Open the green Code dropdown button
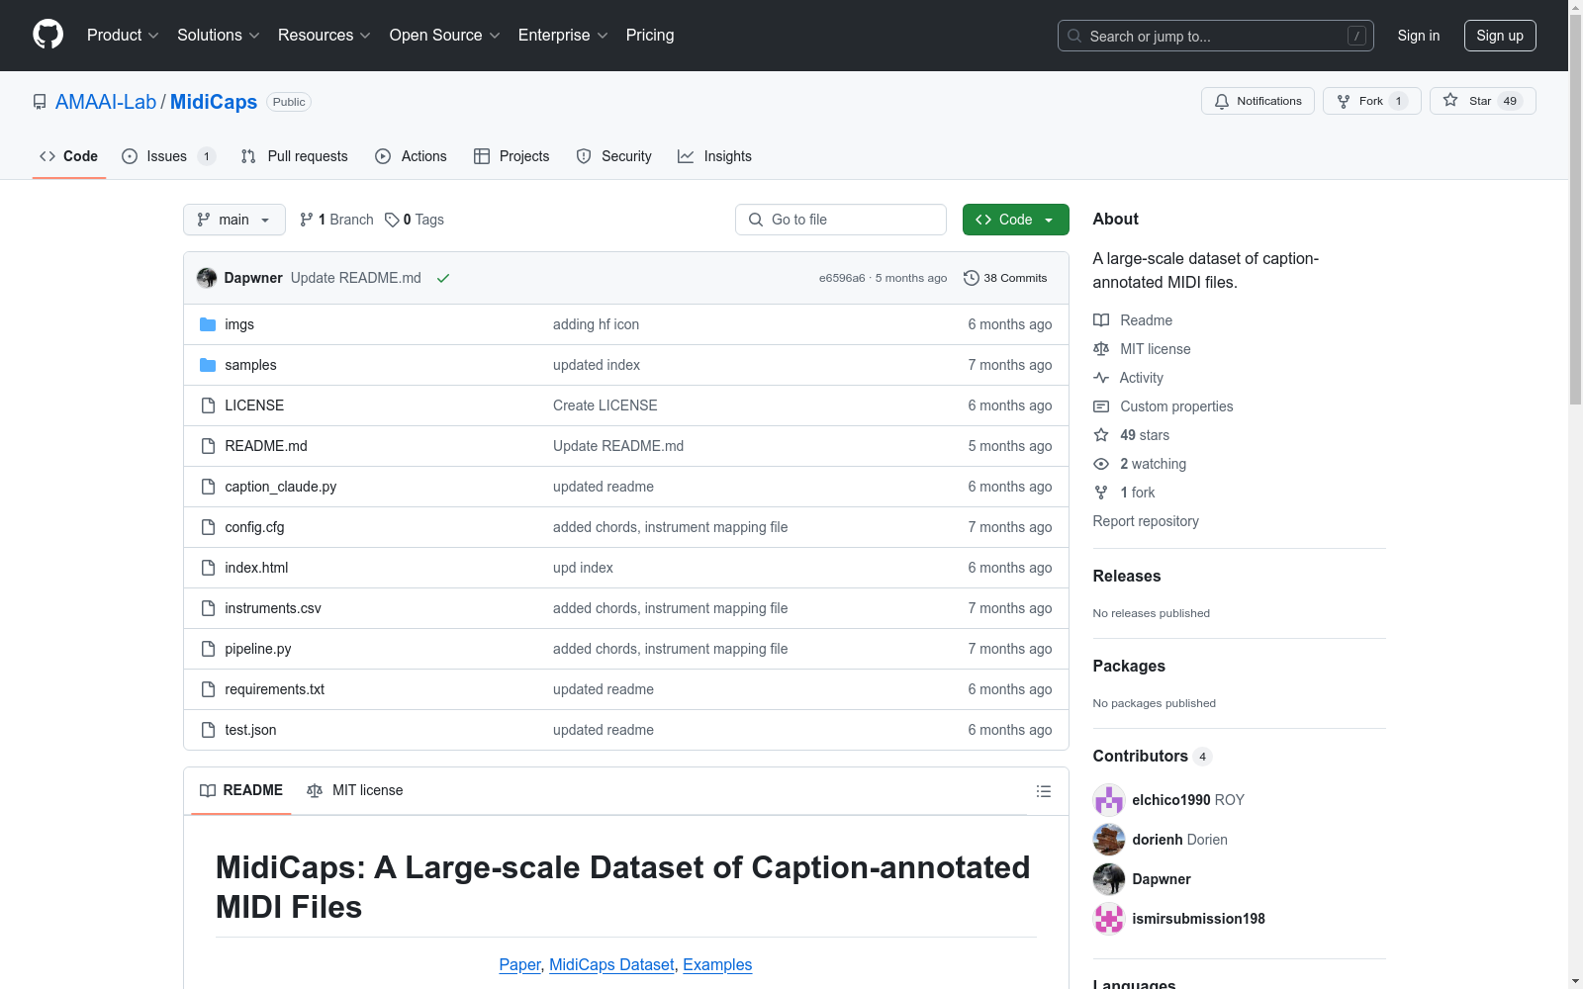Image resolution: width=1583 pixels, height=989 pixels. [x=1015, y=220]
